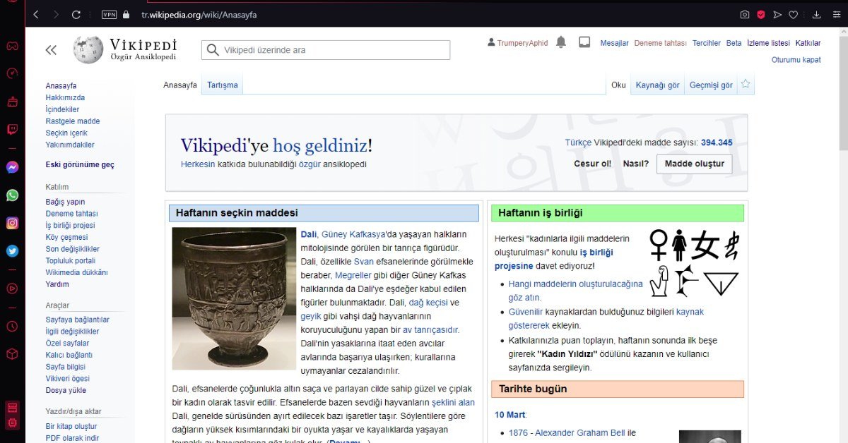Image resolution: width=848 pixels, height=443 pixels.
Task: Open the Alexander Graham Bell link
Action: (x=580, y=433)
